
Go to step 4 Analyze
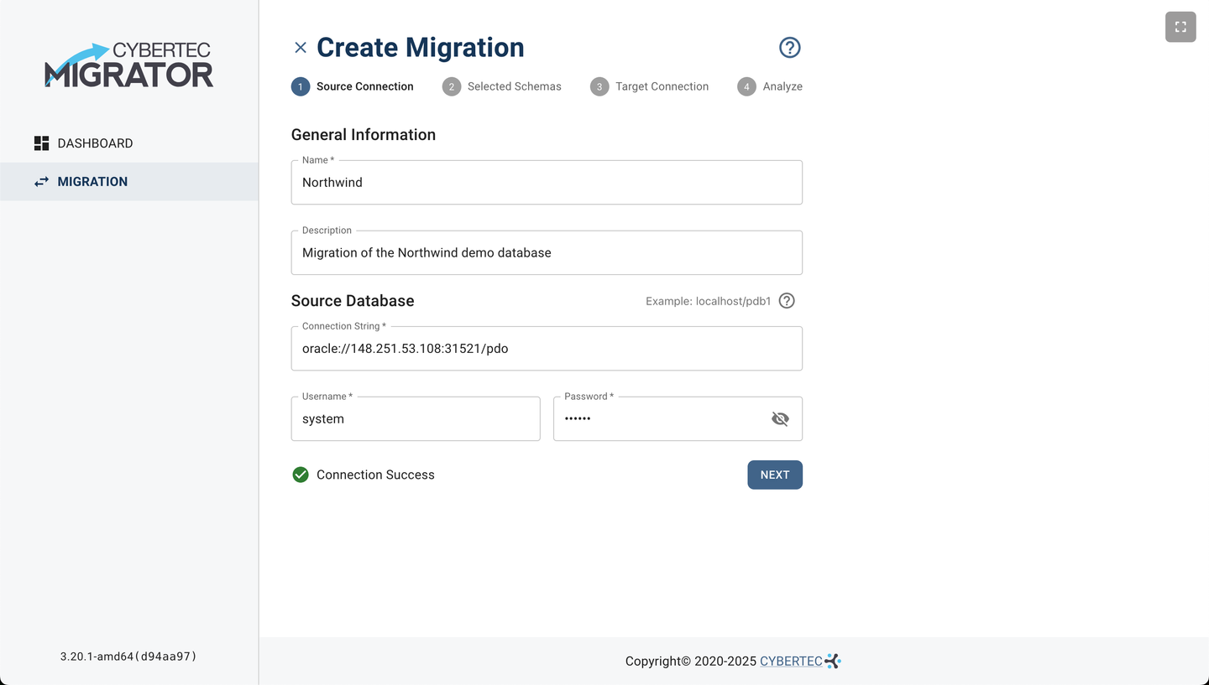coord(770,86)
